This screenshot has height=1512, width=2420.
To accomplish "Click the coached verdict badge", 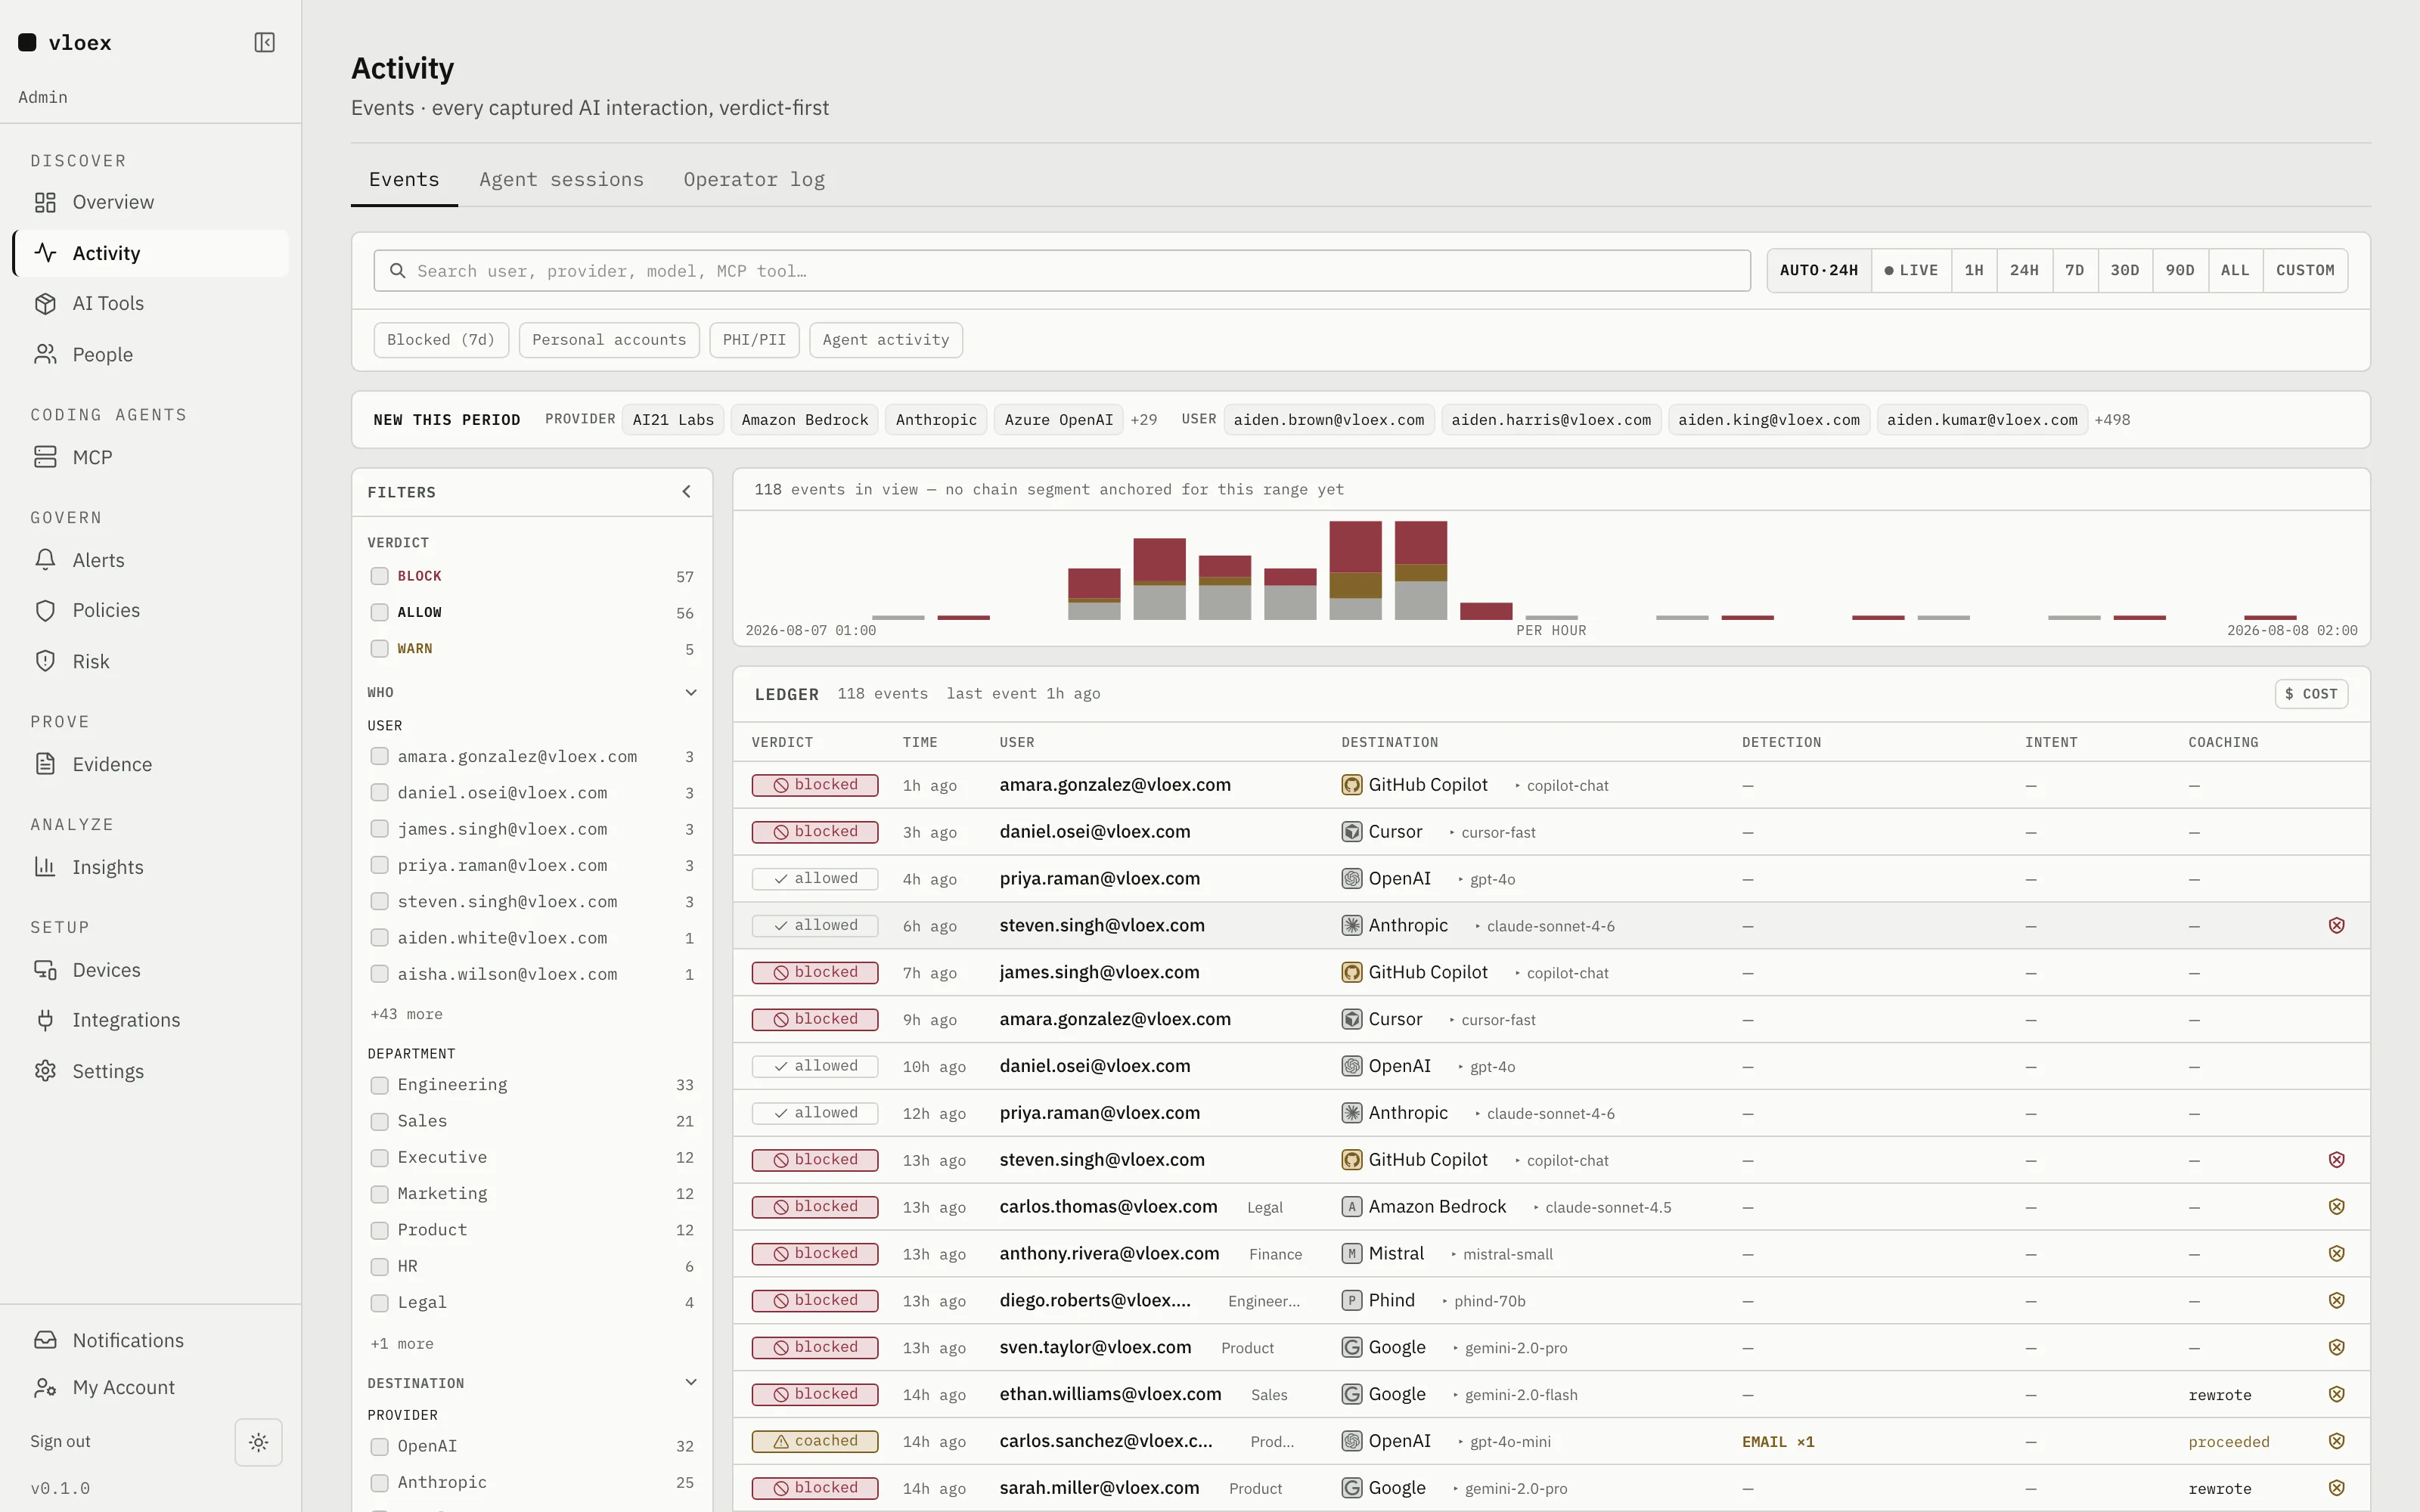I will coord(815,1441).
